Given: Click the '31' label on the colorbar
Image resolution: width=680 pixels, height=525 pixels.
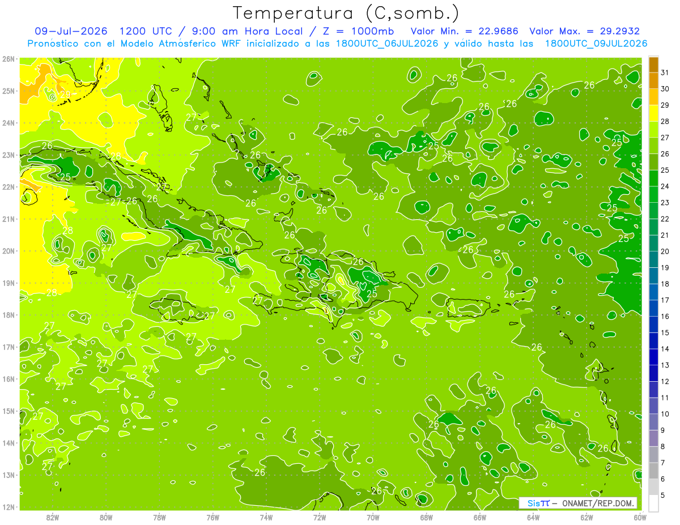Looking at the screenshot, I should [x=665, y=72].
